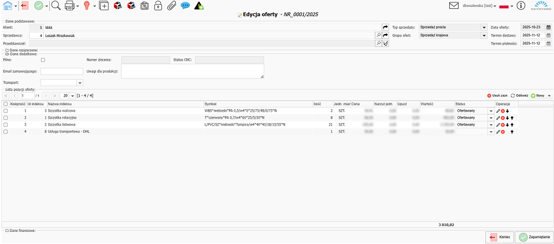
Task: Open the page size 20 dropdown
Action: 72,96
